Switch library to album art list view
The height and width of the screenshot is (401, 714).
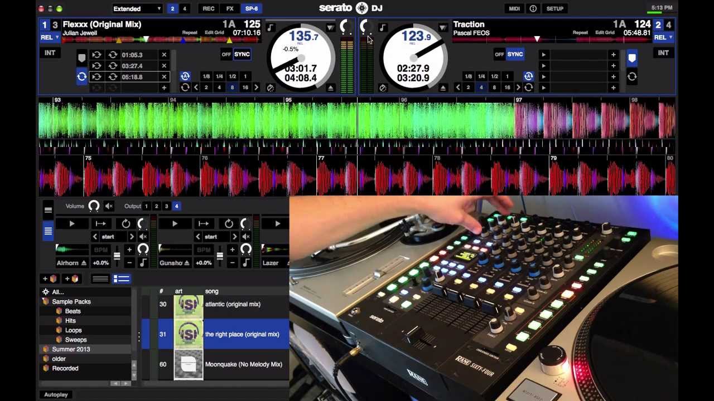click(x=122, y=279)
